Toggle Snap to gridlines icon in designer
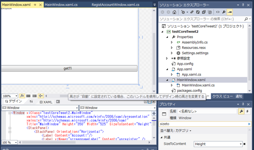This screenshot has width=254, height=150. 35,96
